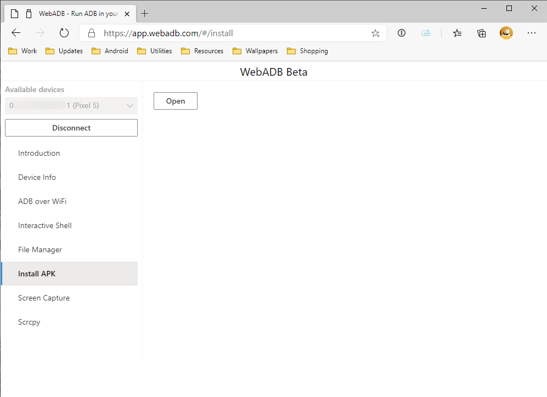Click the Available devices label
547x397 pixels.
[x=35, y=89]
